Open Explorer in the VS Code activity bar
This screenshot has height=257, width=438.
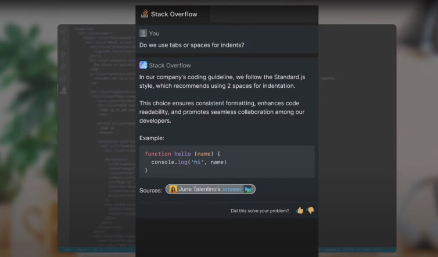tap(64, 30)
